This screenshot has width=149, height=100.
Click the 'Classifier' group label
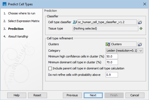(52, 16)
